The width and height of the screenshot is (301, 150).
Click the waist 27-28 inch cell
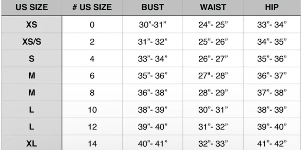click(x=213, y=76)
